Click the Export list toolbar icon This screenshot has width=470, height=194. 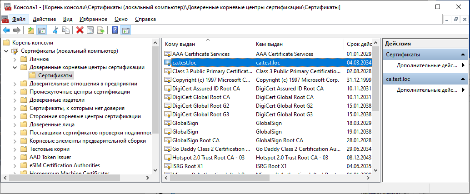(101, 30)
